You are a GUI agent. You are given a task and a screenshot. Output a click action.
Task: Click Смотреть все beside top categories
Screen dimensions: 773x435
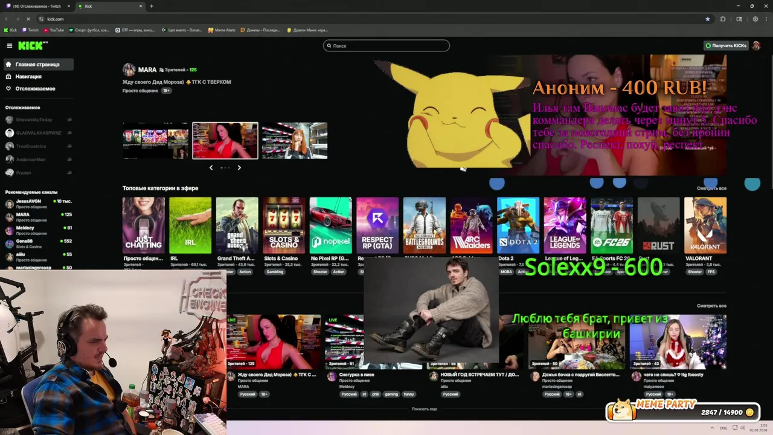click(x=711, y=188)
